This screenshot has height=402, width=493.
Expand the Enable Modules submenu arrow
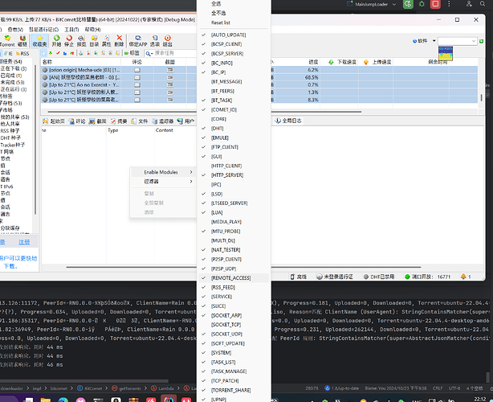point(191,172)
